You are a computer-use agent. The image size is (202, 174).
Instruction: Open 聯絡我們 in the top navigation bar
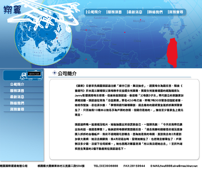coord(155,12)
